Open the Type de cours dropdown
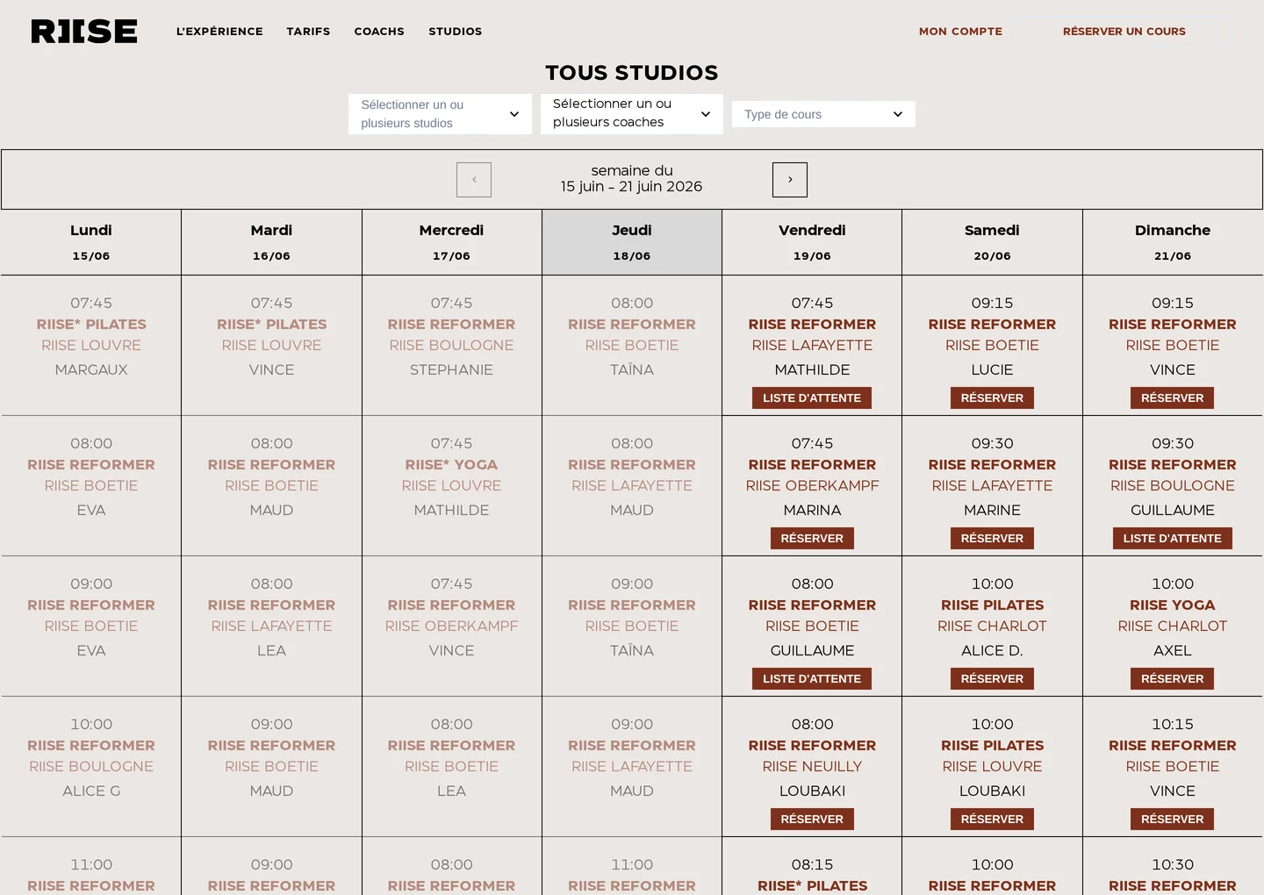The image size is (1264, 895). click(x=823, y=114)
